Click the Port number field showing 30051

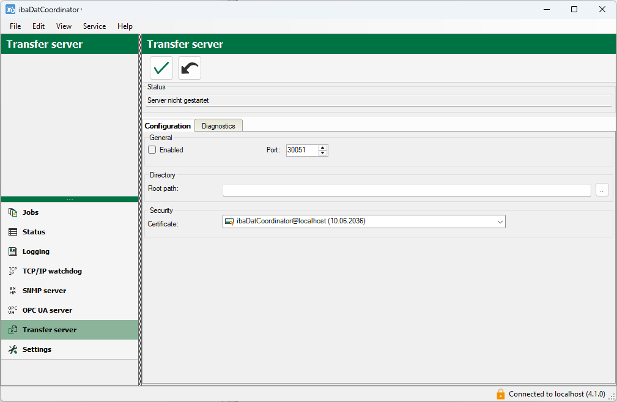coord(302,150)
